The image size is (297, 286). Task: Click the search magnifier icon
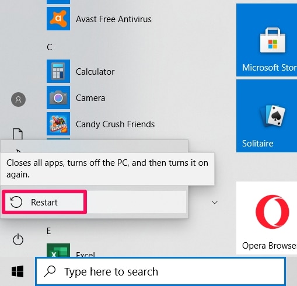coord(50,271)
